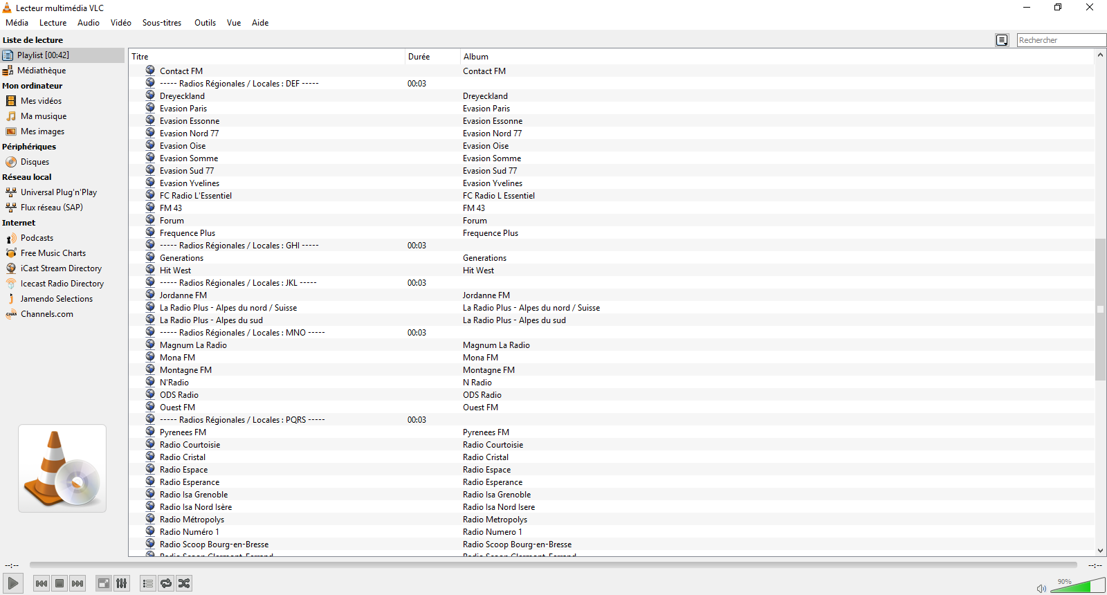Toggle random shuffle button

tap(184, 583)
